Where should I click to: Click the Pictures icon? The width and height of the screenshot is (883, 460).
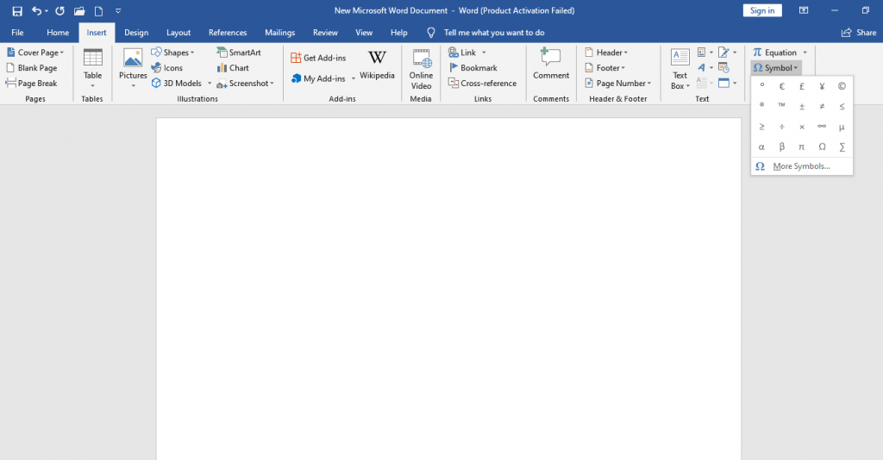133,68
